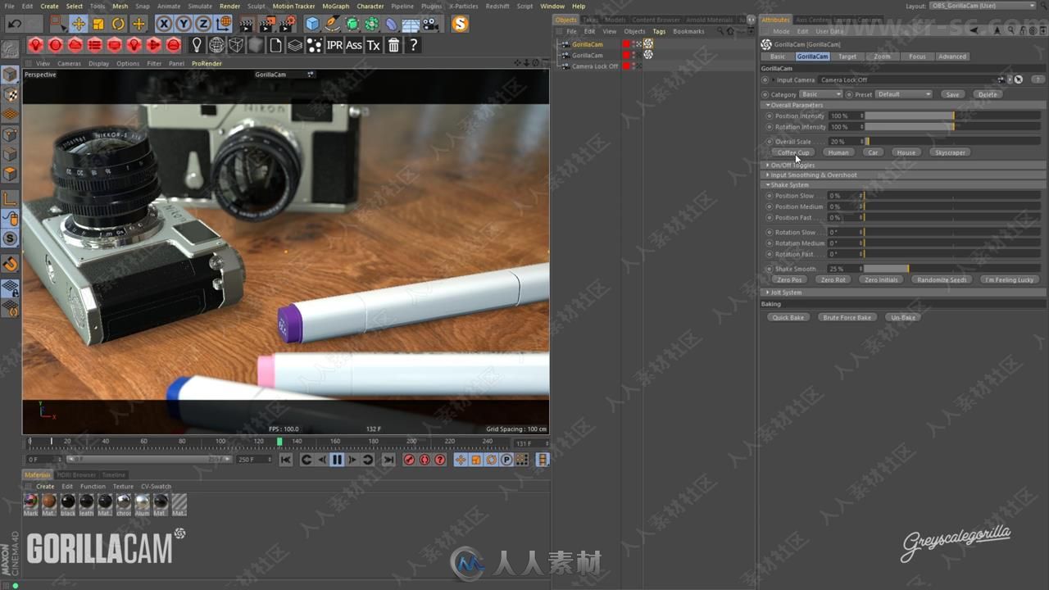Click the filmstrip icon right of playback bar
Viewport: 1049px width, 590px height.
543,460
